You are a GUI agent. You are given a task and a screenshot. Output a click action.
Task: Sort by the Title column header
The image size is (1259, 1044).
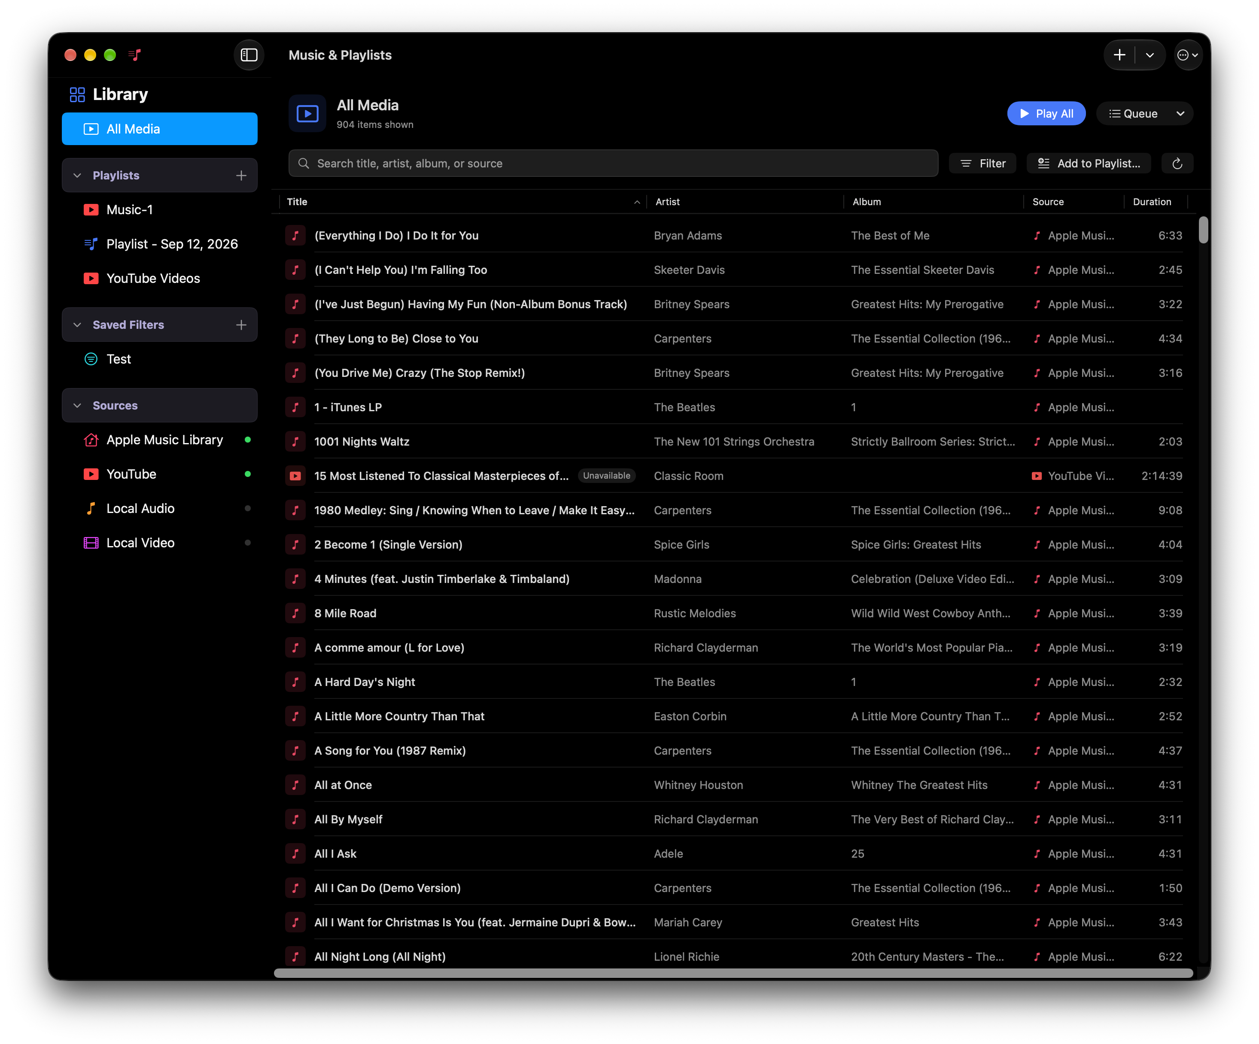[463, 202]
